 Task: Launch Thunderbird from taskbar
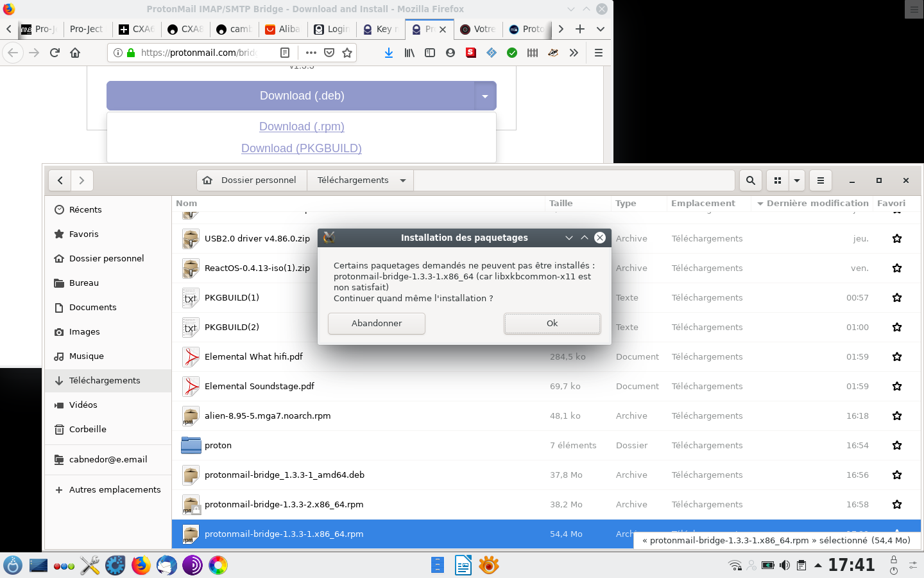click(167, 565)
